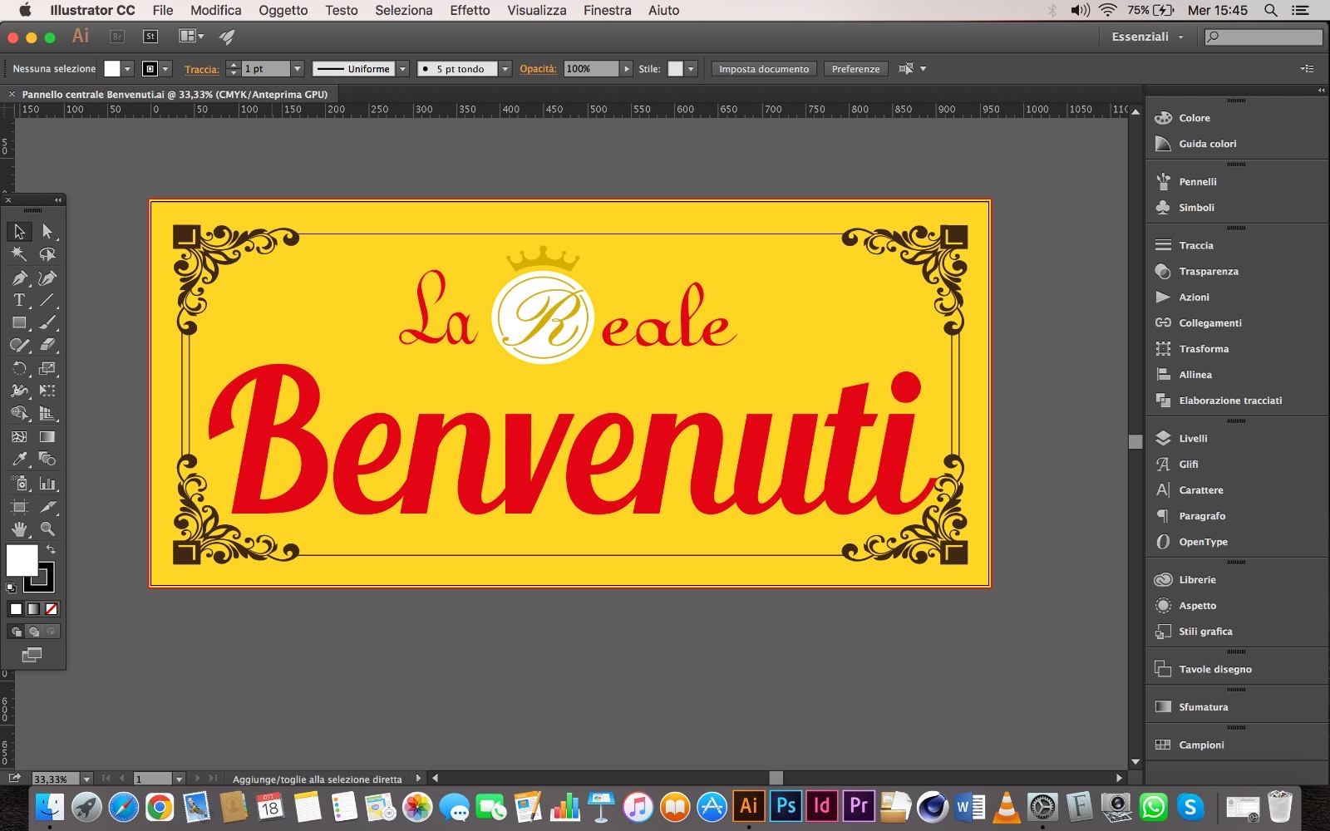The width and height of the screenshot is (1330, 831).
Task: Activate the Paintbrush tool
Action: 47,322
